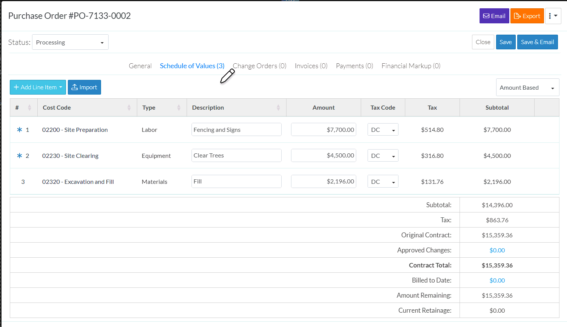This screenshot has width=567, height=327.
Task: Click the Subtotal $14,396.00 total value
Action: coord(497,205)
